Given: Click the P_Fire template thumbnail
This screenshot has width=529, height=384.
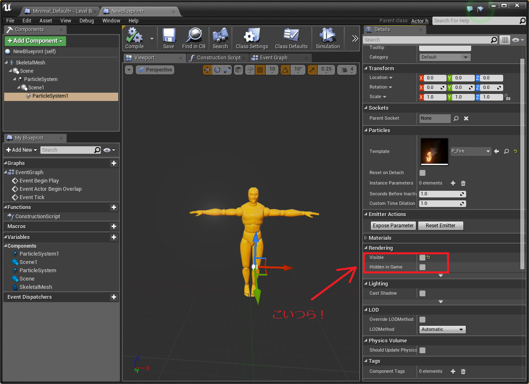Looking at the screenshot, I should [x=435, y=152].
